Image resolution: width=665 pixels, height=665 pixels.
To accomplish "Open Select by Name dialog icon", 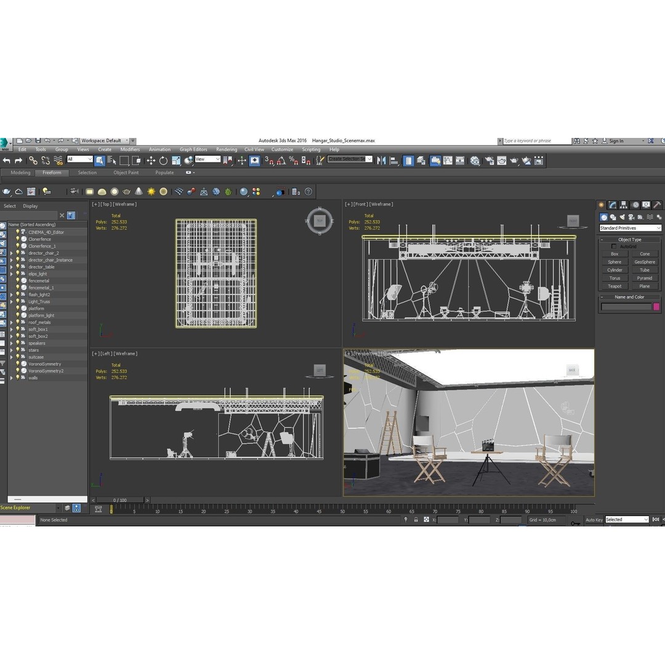I will click(111, 161).
